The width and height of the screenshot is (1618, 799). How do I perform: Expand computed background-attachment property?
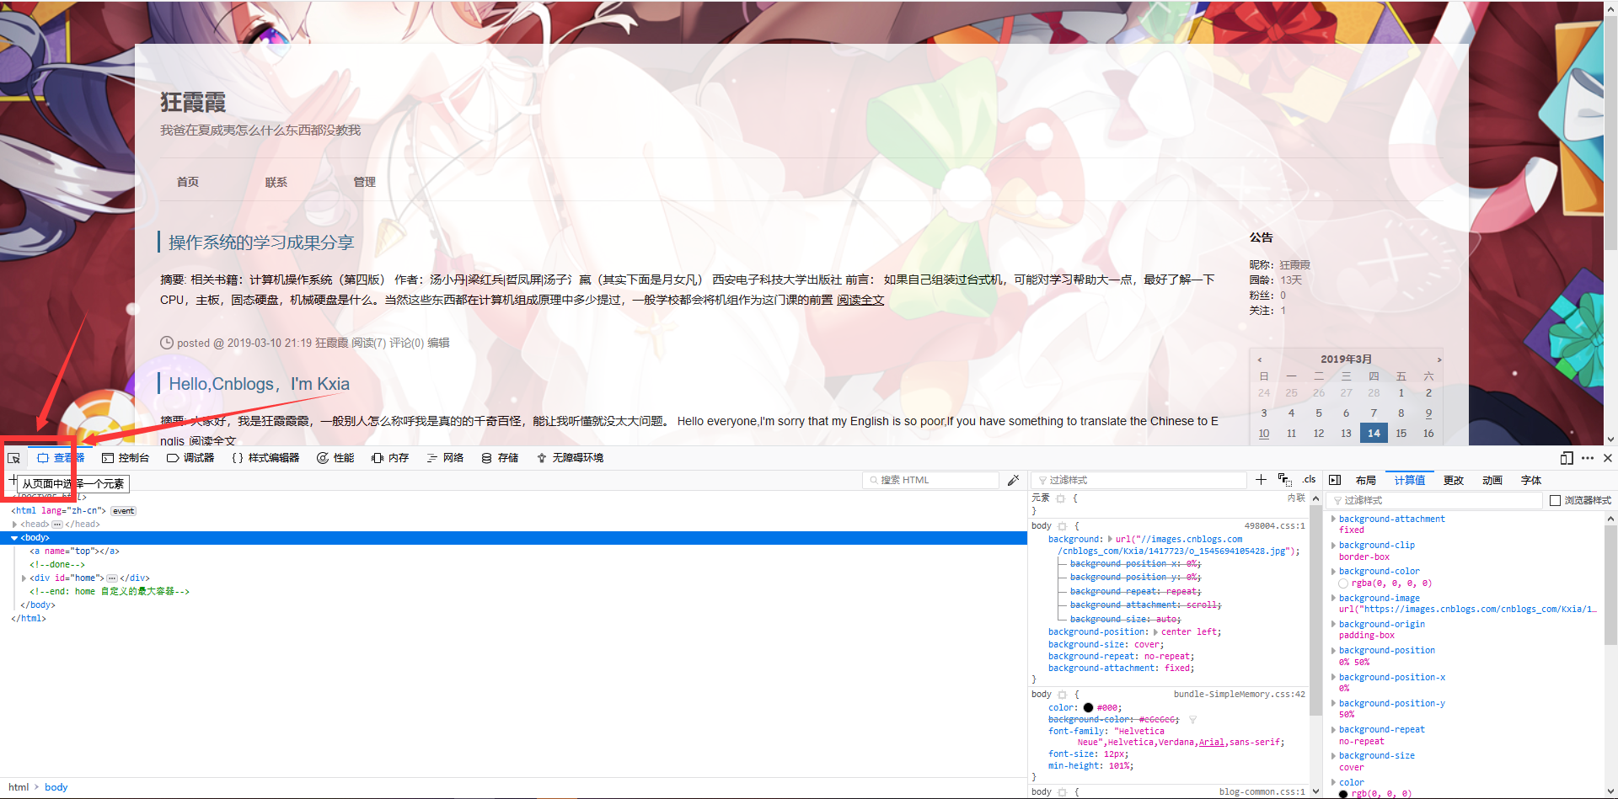tap(1333, 519)
